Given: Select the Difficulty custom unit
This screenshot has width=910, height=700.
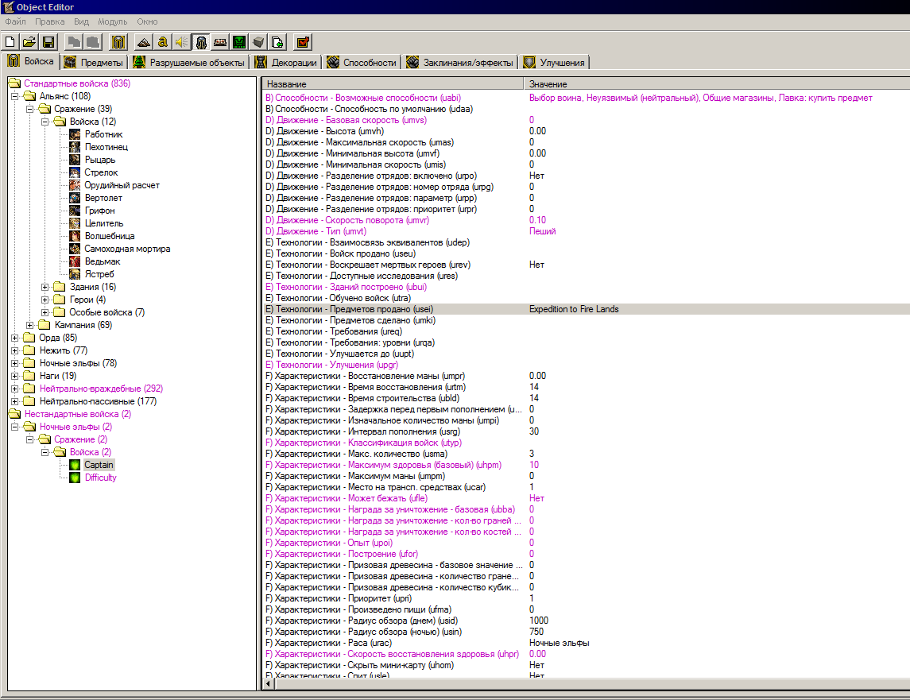Looking at the screenshot, I should click(x=100, y=478).
